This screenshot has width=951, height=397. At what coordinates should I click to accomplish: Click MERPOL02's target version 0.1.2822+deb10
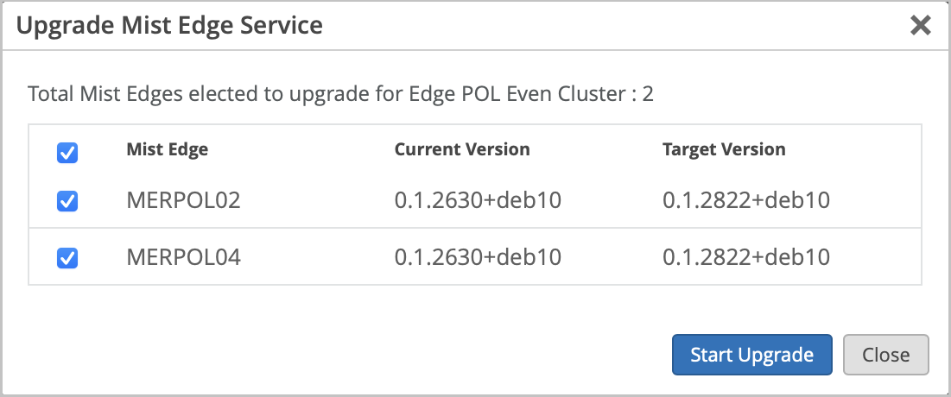(x=746, y=201)
